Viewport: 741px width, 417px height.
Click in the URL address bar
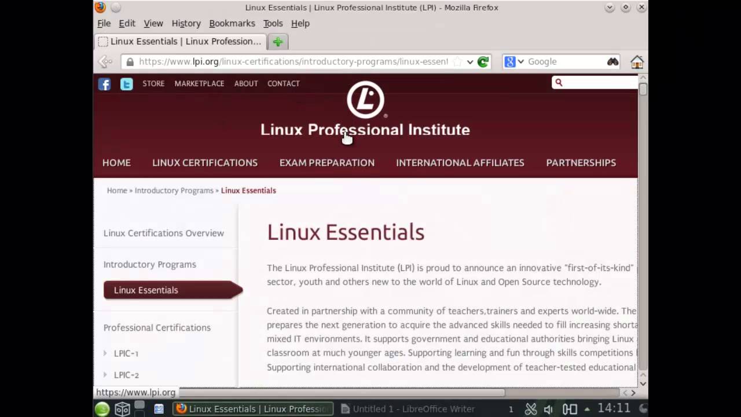294,62
